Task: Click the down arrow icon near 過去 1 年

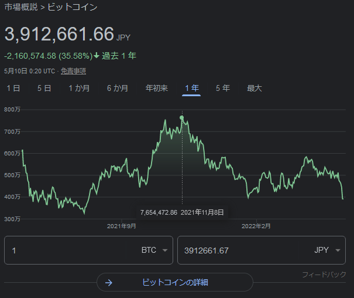Action: pos(97,56)
